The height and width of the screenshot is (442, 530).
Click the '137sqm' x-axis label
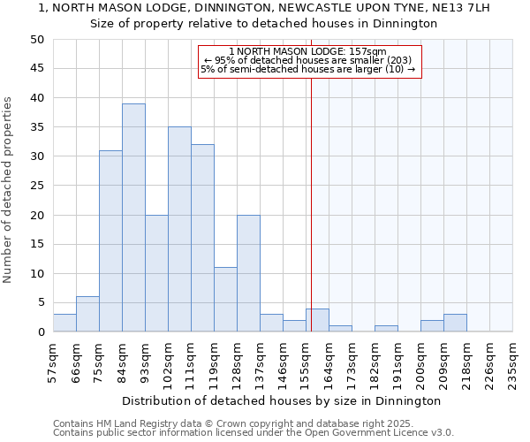pos(259,366)
